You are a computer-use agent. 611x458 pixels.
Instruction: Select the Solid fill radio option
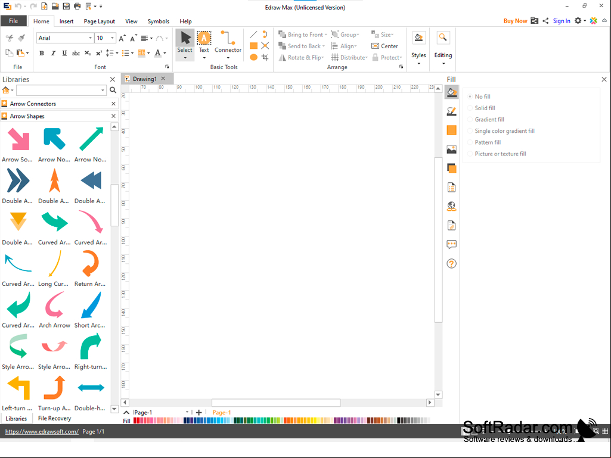pyautogui.click(x=470, y=108)
